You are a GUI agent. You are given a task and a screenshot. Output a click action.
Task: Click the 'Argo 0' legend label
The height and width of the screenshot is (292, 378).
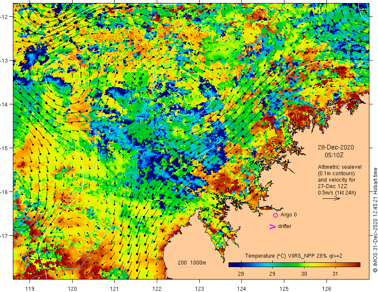[289, 215]
